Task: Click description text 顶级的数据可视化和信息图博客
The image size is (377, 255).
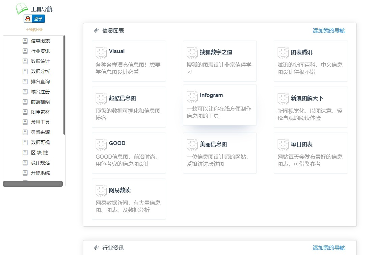Action: [x=128, y=114]
